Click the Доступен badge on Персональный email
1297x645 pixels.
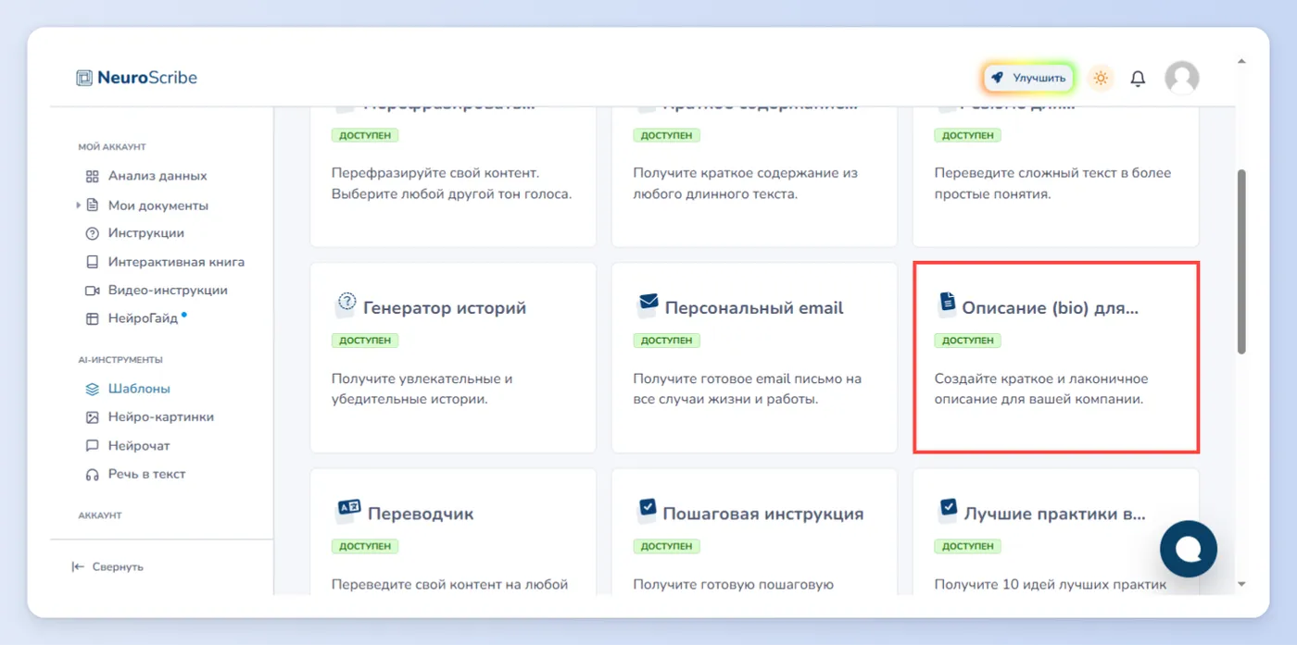tap(667, 341)
